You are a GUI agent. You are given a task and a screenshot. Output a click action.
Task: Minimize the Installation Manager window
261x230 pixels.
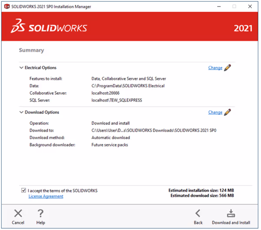[x=219, y=7]
